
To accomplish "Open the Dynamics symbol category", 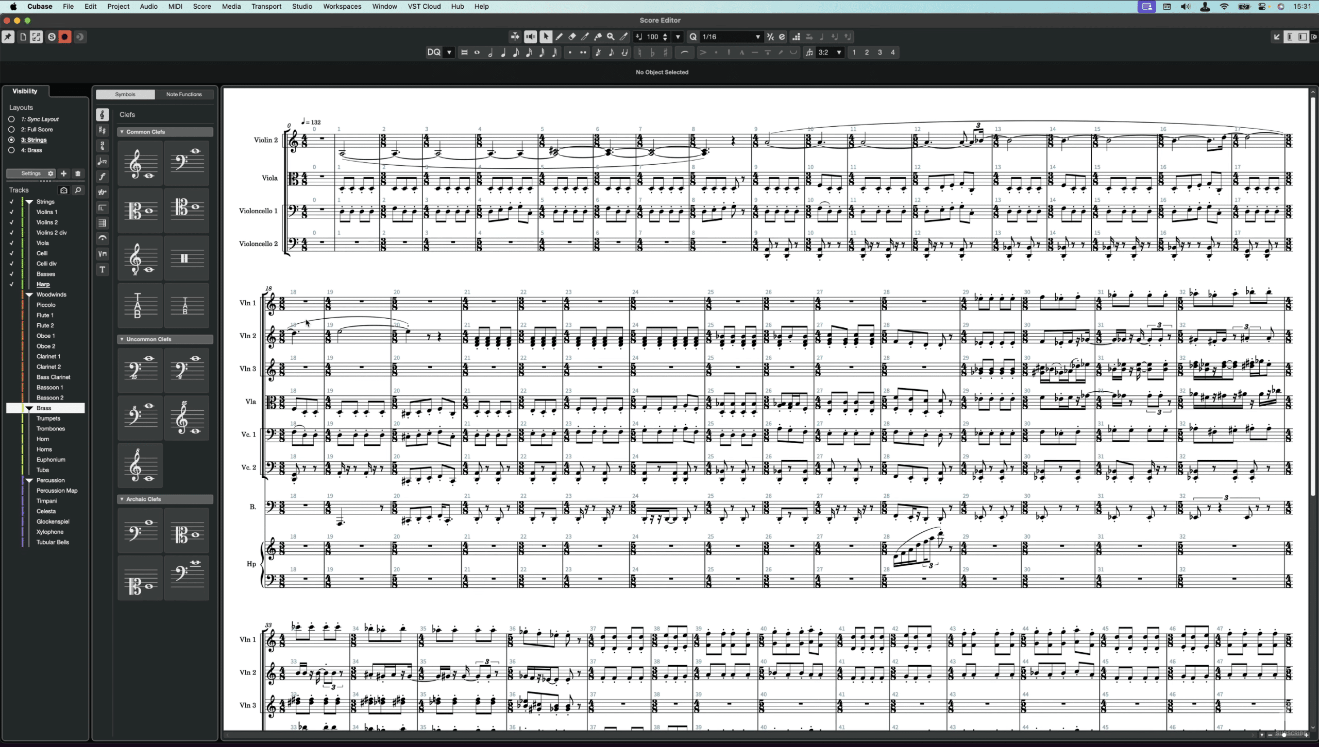I will (x=103, y=177).
